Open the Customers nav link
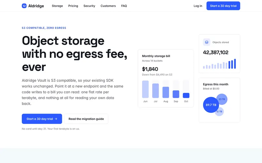 pyautogui.click(x=108, y=6)
